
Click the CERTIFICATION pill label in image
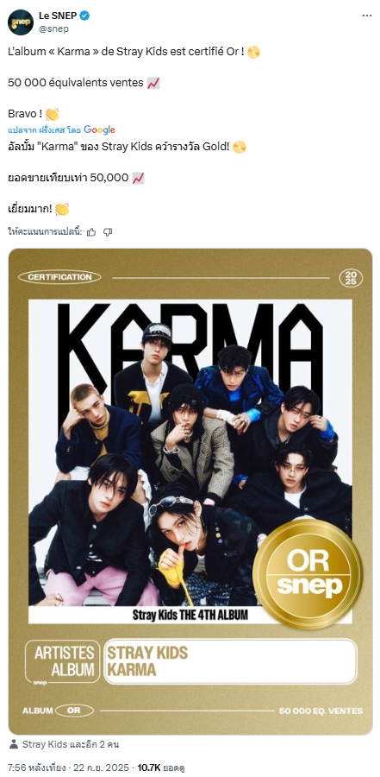(59, 277)
